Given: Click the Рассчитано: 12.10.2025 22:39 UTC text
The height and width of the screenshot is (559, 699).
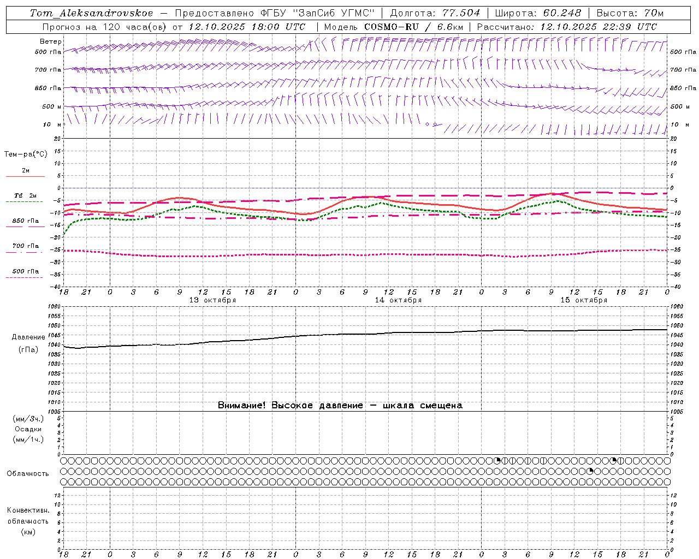Looking at the screenshot, I should [567, 27].
